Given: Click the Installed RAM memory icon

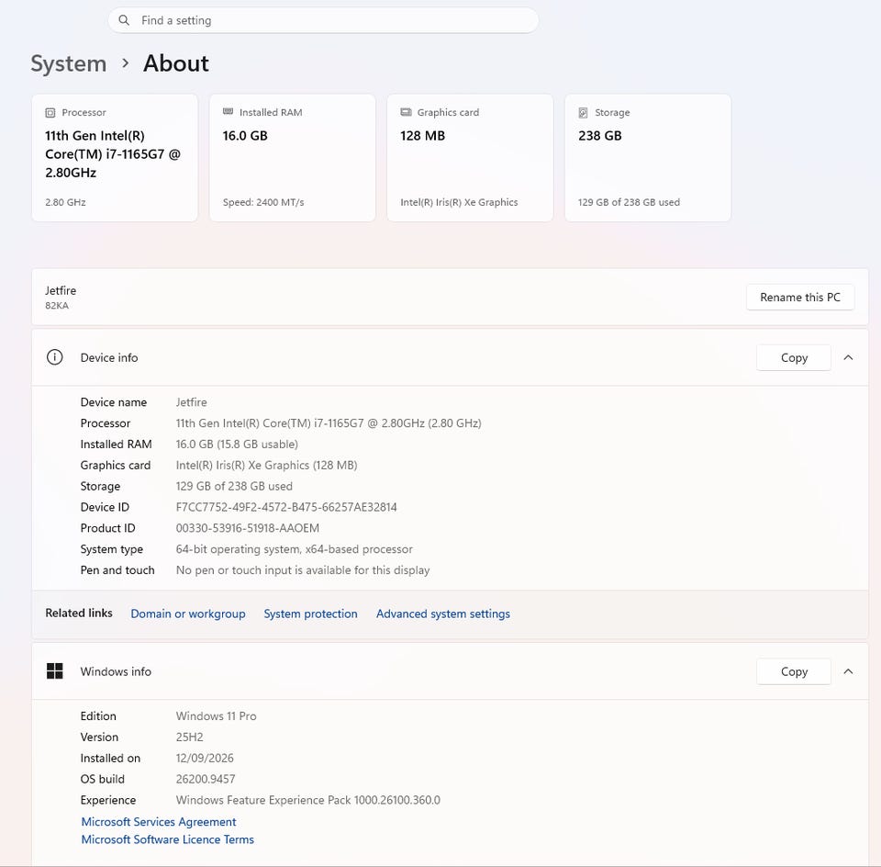Looking at the screenshot, I should (228, 112).
